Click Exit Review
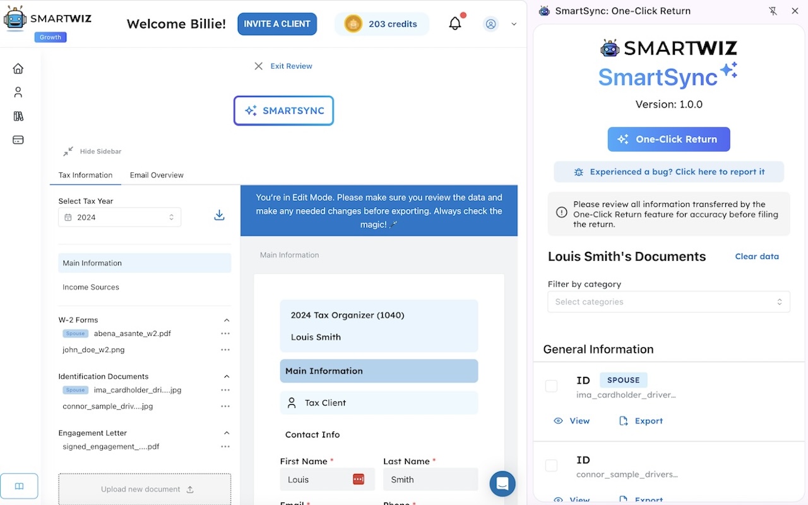The height and width of the screenshot is (505, 808). pyautogui.click(x=291, y=66)
